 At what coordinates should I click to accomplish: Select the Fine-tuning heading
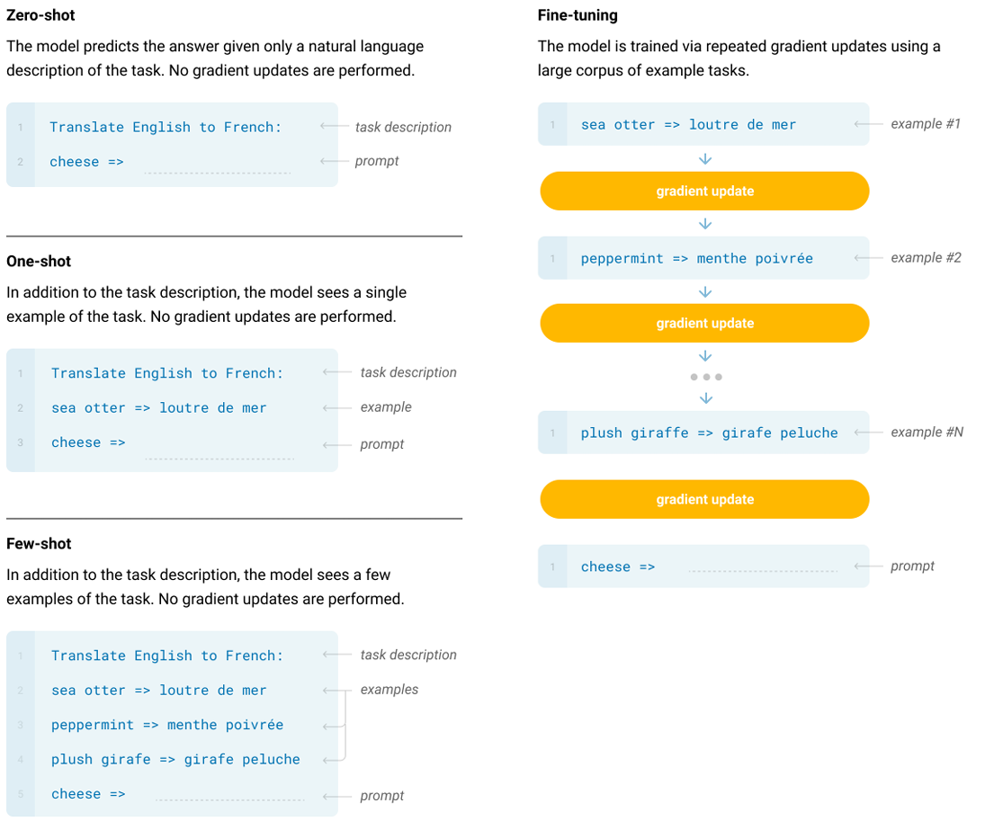578,15
